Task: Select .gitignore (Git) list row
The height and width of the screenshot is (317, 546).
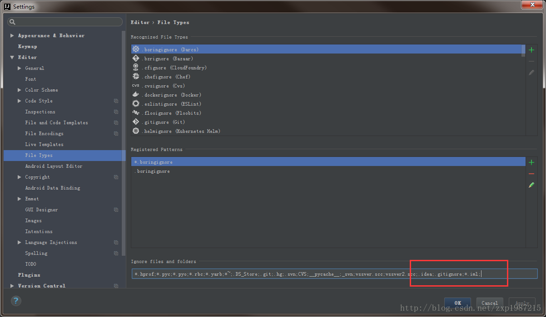Action: [326, 122]
